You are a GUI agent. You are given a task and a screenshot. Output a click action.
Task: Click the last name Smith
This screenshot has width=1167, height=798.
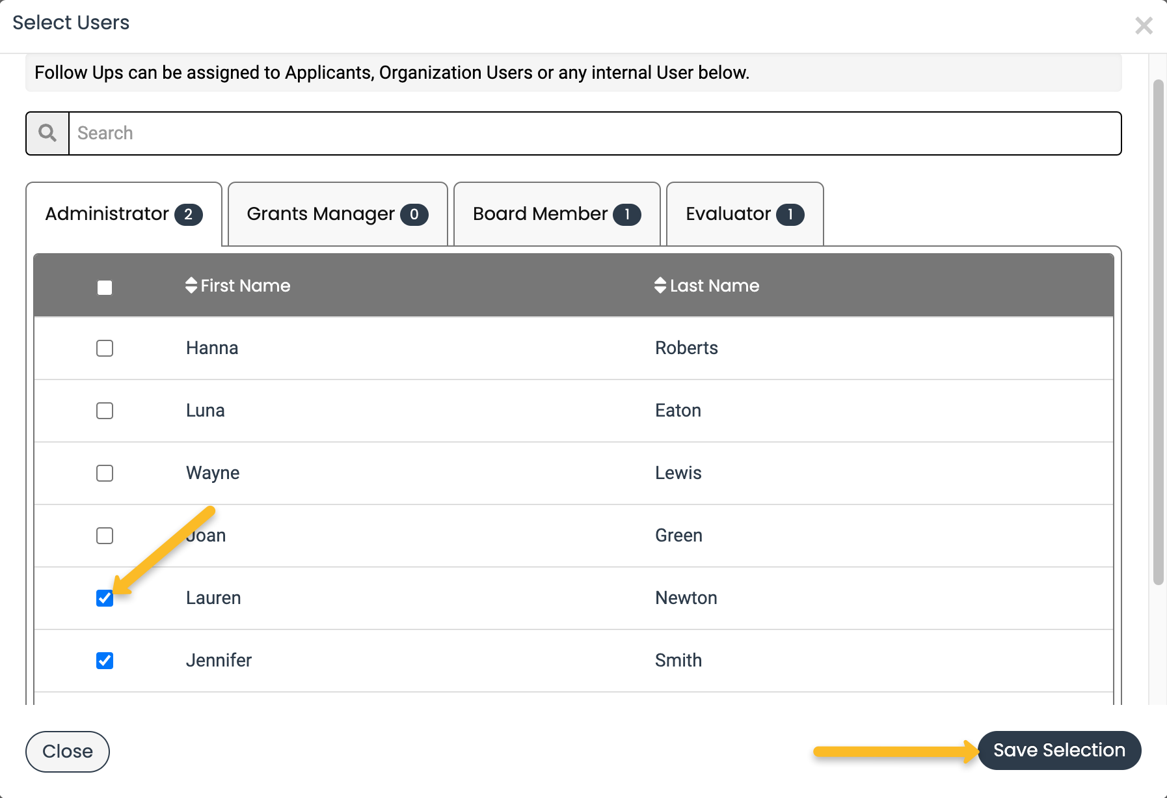pyautogui.click(x=678, y=661)
